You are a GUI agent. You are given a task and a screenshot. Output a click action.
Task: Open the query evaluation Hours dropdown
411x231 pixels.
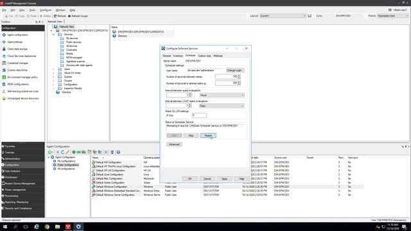tap(222, 95)
